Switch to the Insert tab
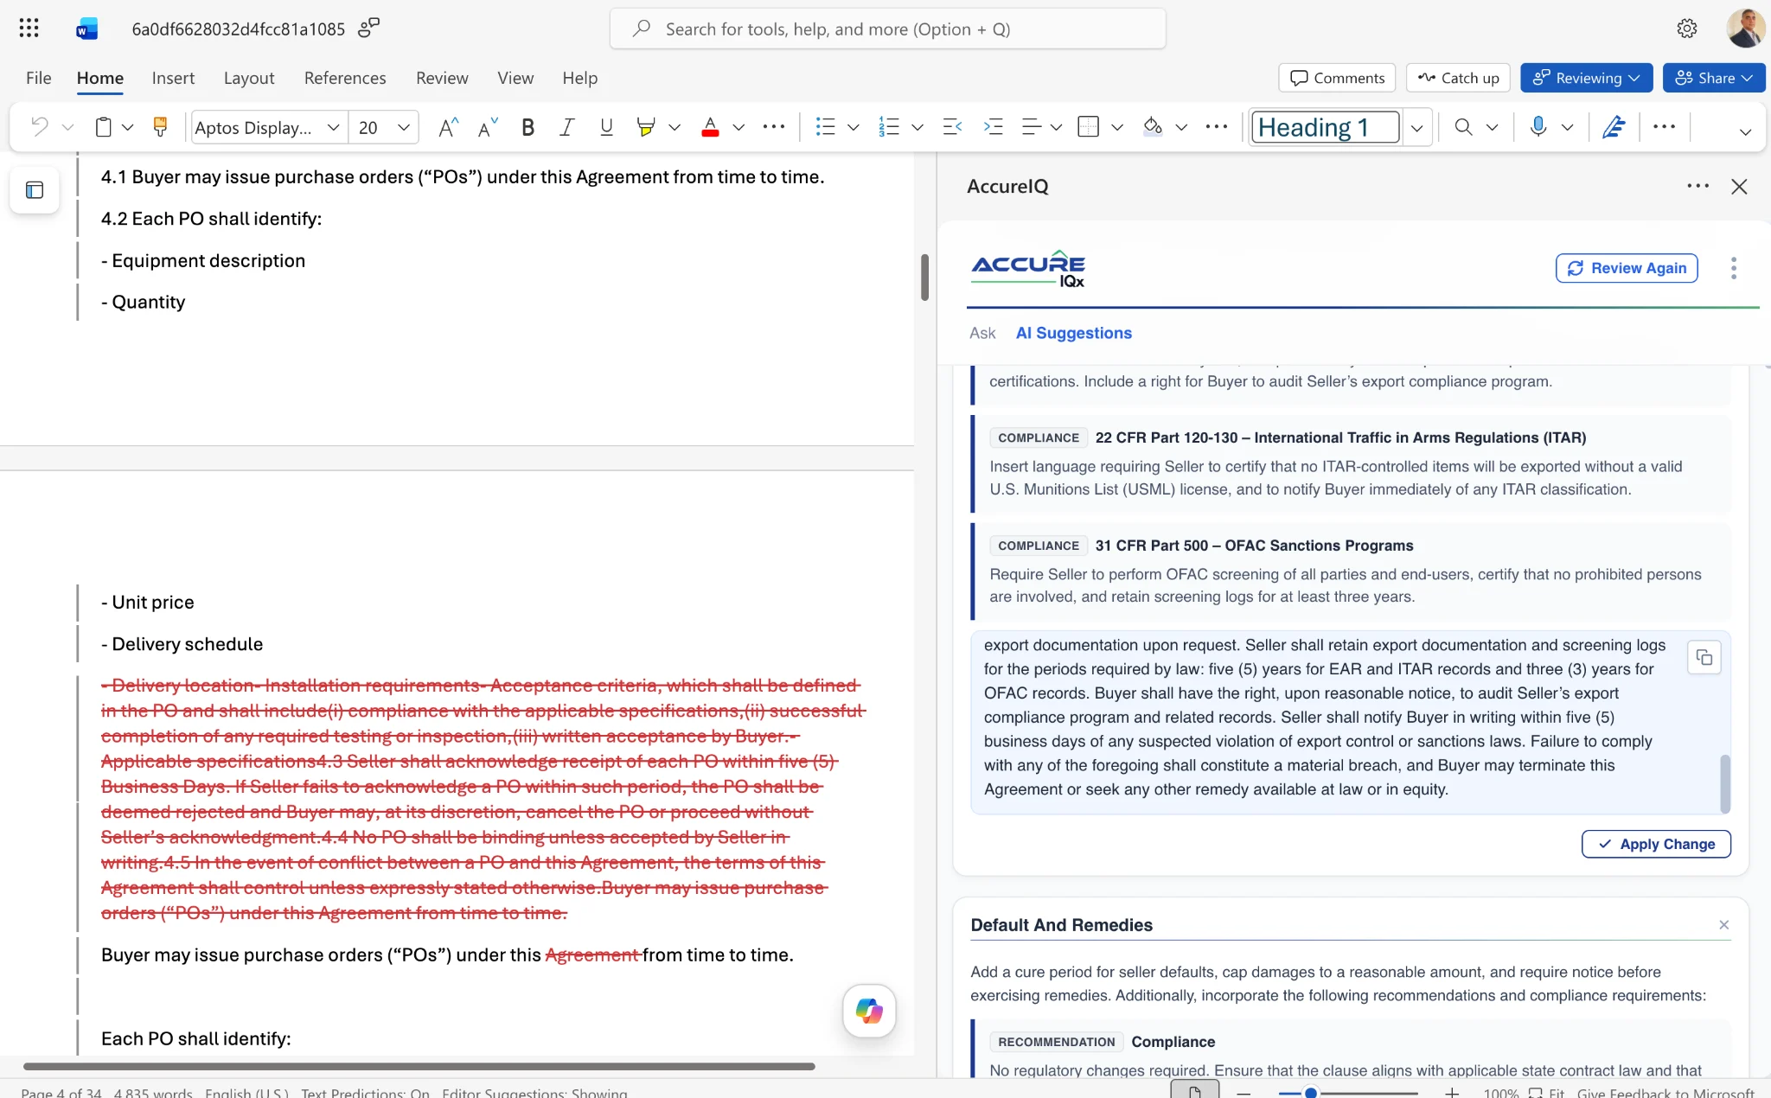 coord(173,78)
